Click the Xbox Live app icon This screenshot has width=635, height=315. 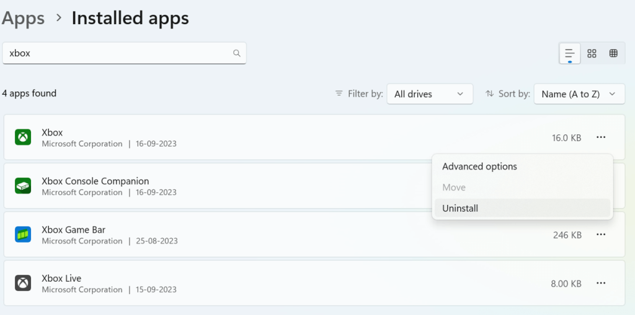click(x=23, y=283)
